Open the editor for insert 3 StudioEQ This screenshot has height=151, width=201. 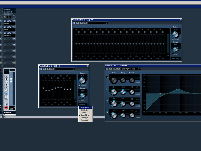(x=10, y=33)
